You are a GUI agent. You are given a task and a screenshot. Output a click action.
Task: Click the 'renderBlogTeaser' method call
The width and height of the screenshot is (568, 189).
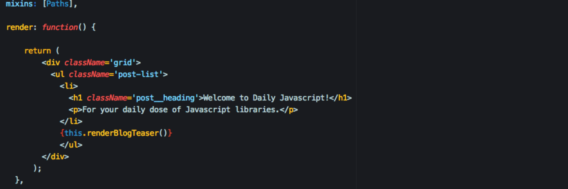click(123, 133)
